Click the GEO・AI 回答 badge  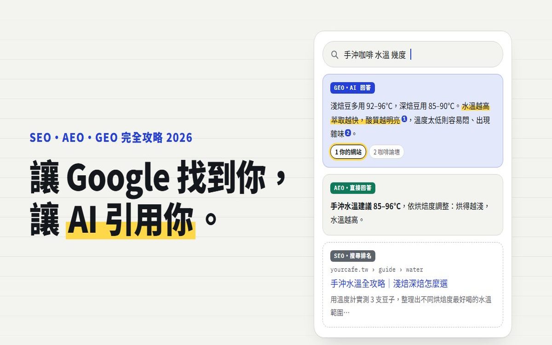tap(352, 88)
